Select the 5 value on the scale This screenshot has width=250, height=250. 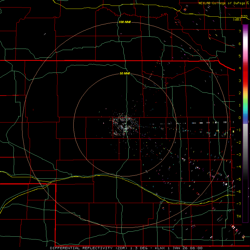(240, 56)
